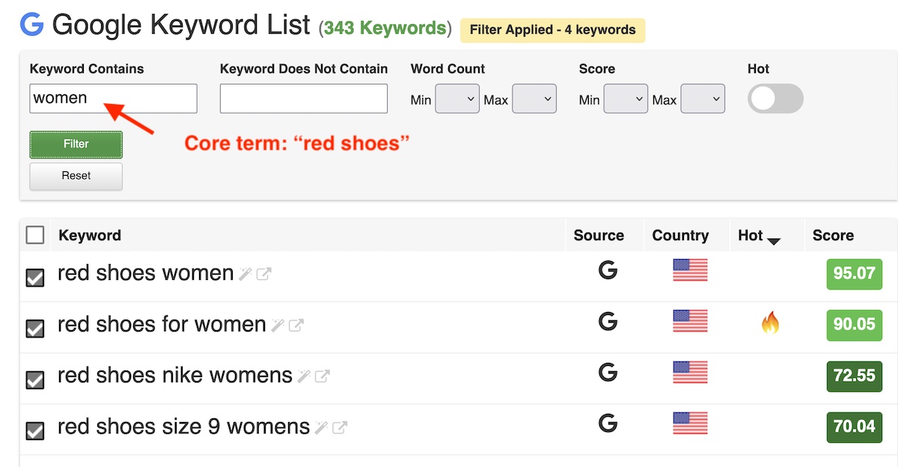Viewport: 898px width, 467px height.
Task: Click the Reset button
Action: coord(76,176)
